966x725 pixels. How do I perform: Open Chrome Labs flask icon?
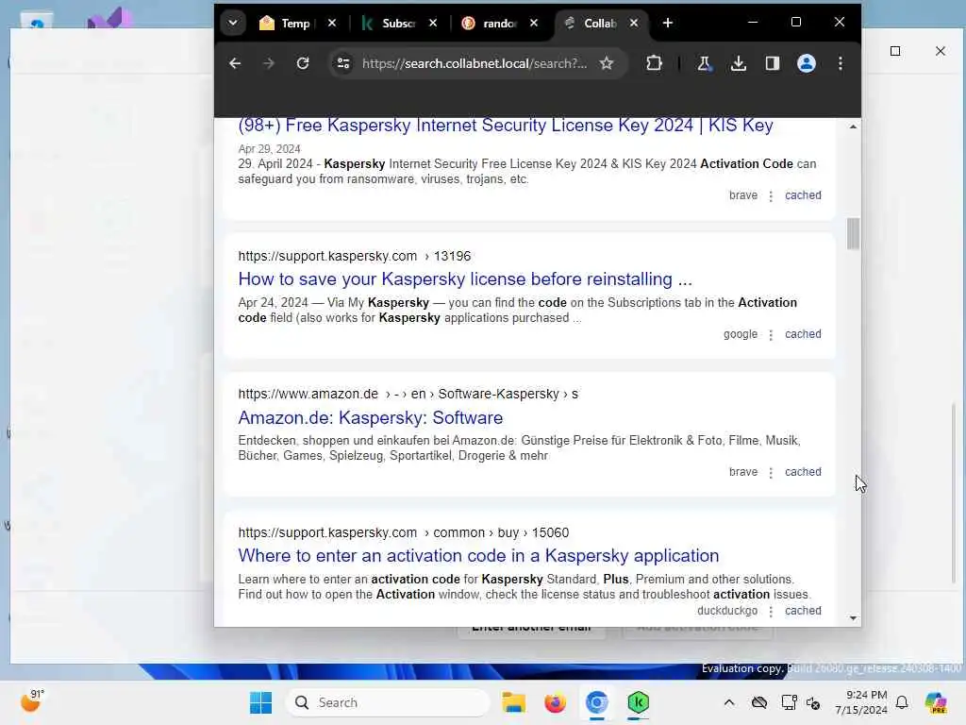(x=704, y=63)
